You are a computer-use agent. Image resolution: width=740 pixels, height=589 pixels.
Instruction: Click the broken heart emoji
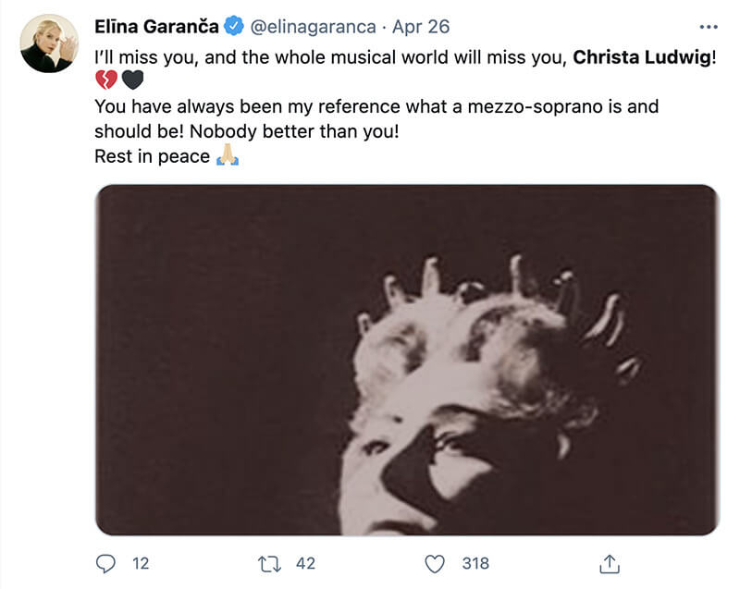click(106, 81)
